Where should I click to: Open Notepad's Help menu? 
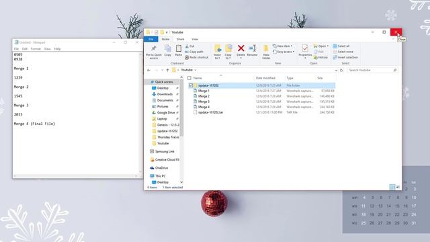57,49
